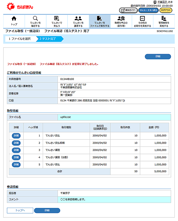
Task: Click the comment ○○を承認依頼します。
Action: click(x=73, y=199)
